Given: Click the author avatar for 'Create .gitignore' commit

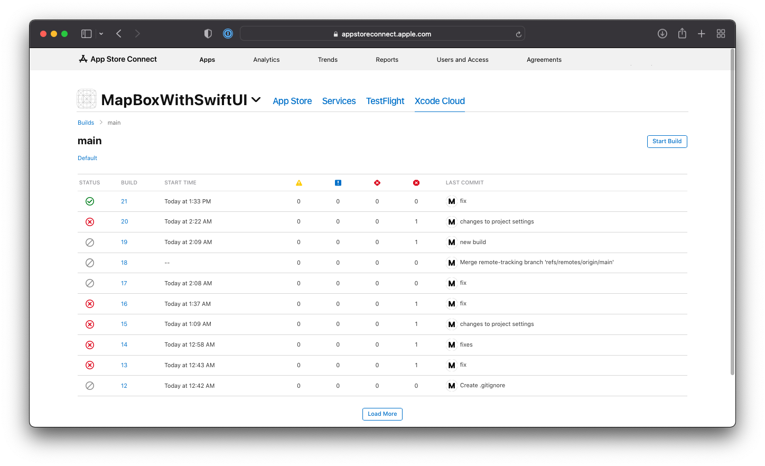Looking at the screenshot, I should tap(452, 386).
